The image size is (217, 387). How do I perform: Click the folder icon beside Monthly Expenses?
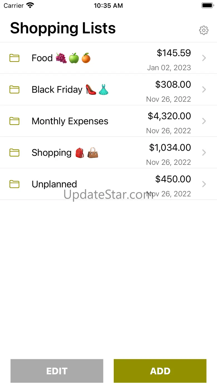14,121
